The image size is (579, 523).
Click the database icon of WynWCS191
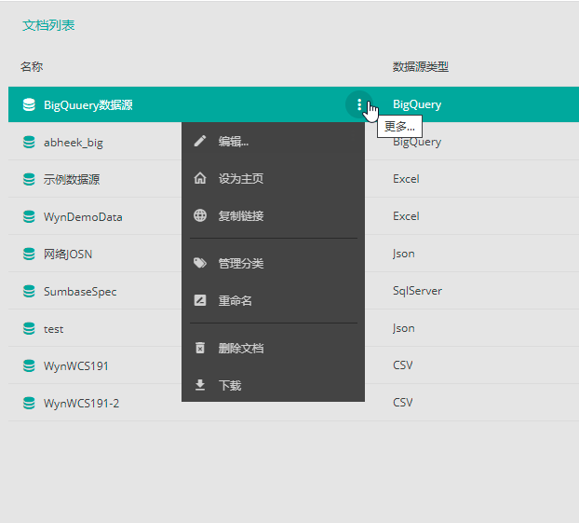[x=29, y=365]
